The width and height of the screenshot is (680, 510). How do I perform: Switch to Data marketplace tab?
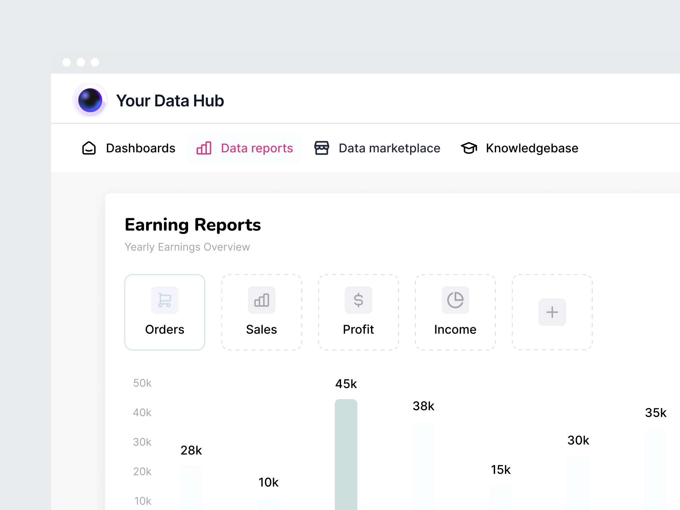(x=389, y=148)
